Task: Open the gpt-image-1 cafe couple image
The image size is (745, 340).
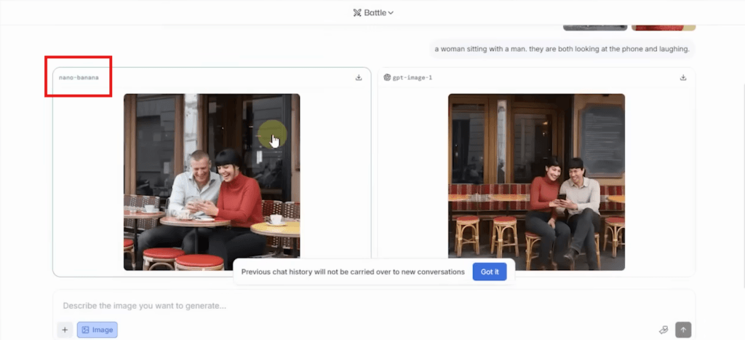Action: [536, 182]
